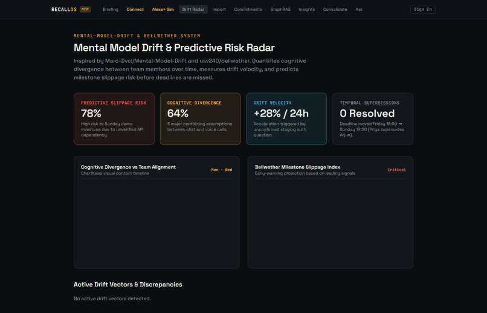487x313 pixels.
Task: Open the Alexa+ Sim tab
Action: [163, 9]
